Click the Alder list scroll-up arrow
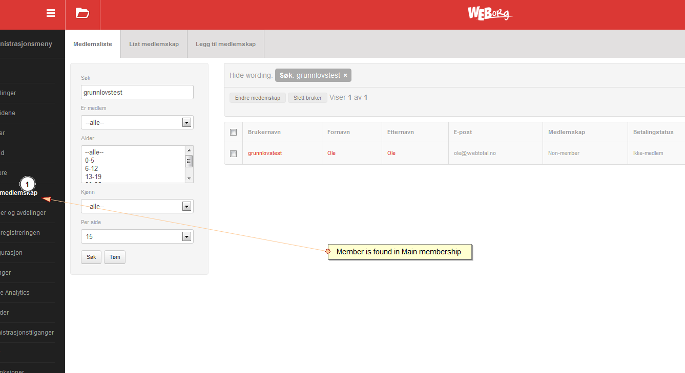Image resolution: width=685 pixels, height=373 pixels. point(189,150)
